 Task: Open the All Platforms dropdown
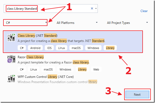pyautogui.click(x=77, y=23)
